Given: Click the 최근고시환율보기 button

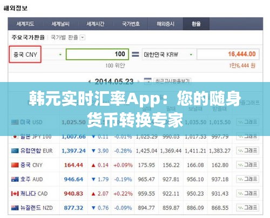Looking at the screenshot, I should tap(172, 81).
